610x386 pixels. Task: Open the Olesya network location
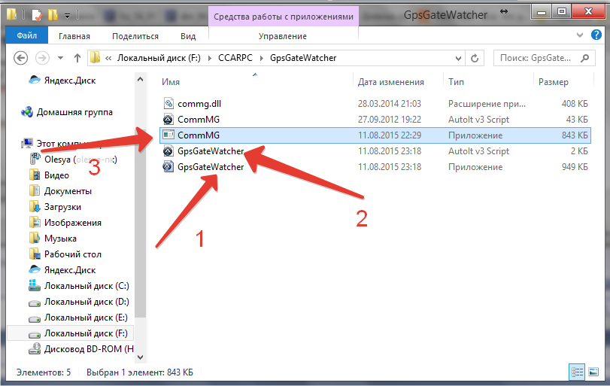pyautogui.click(x=80, y=160)
